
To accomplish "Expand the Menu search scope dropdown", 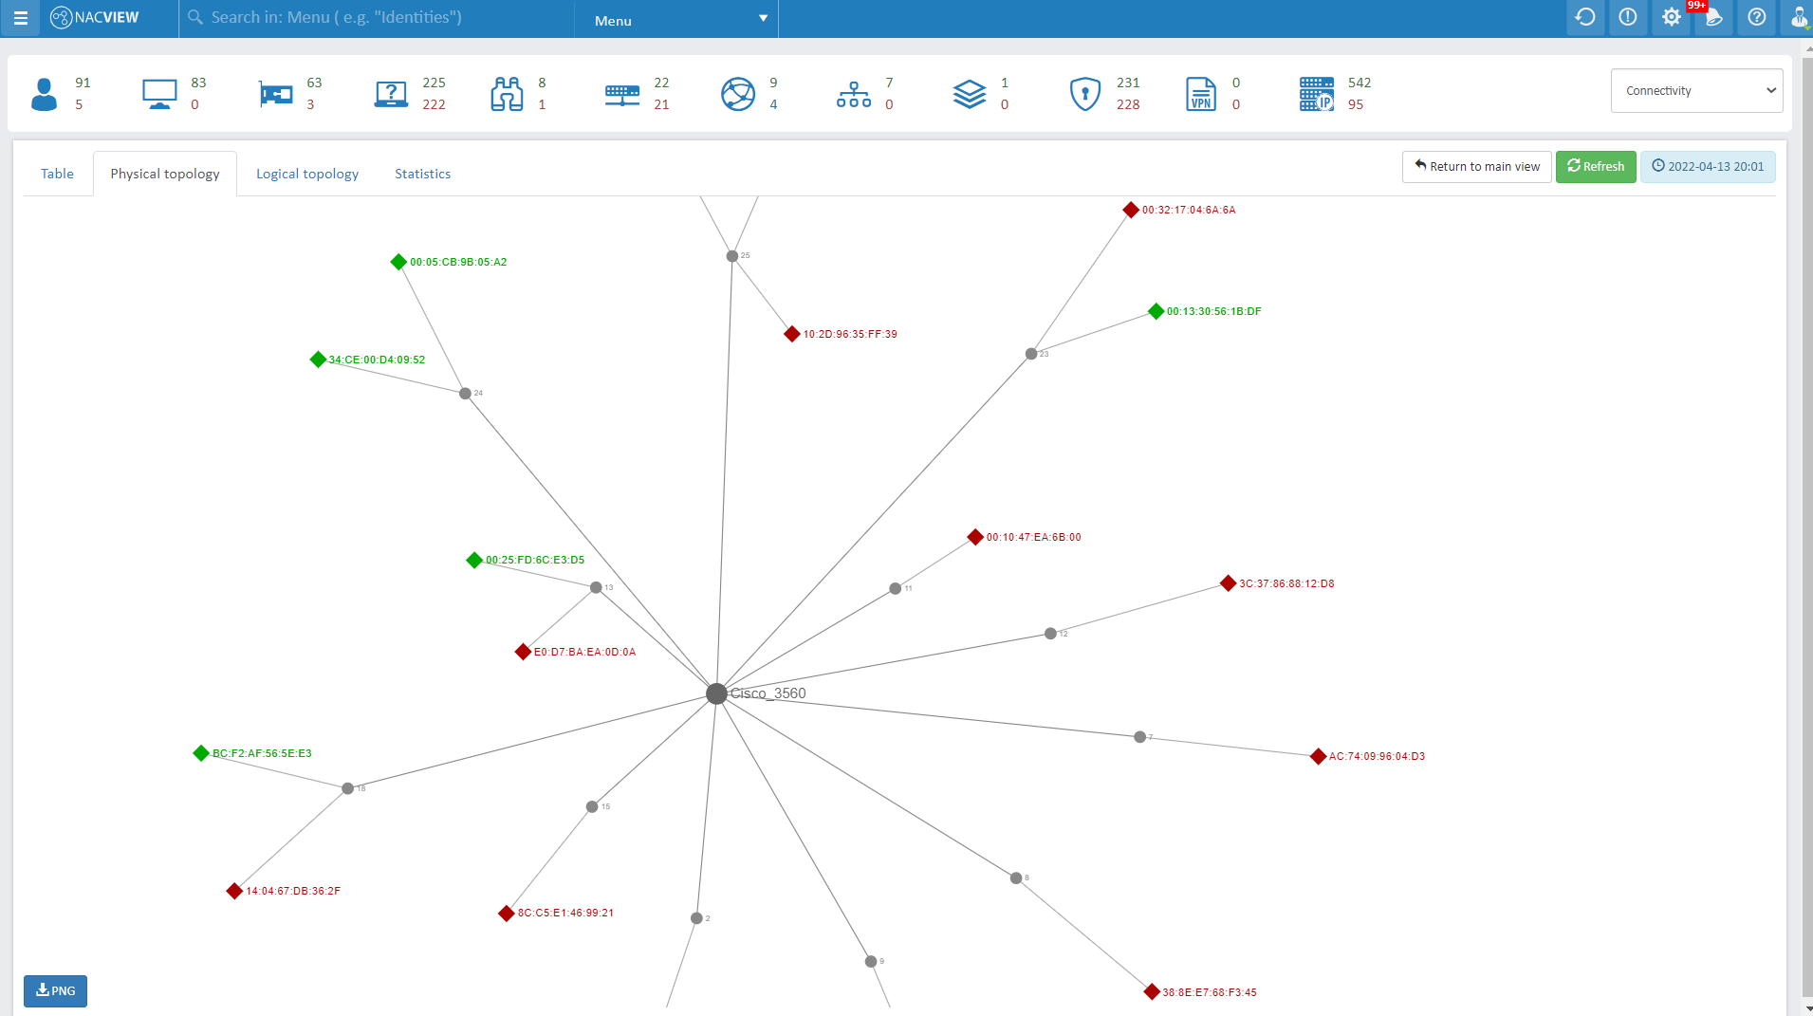I will (675, 19).
